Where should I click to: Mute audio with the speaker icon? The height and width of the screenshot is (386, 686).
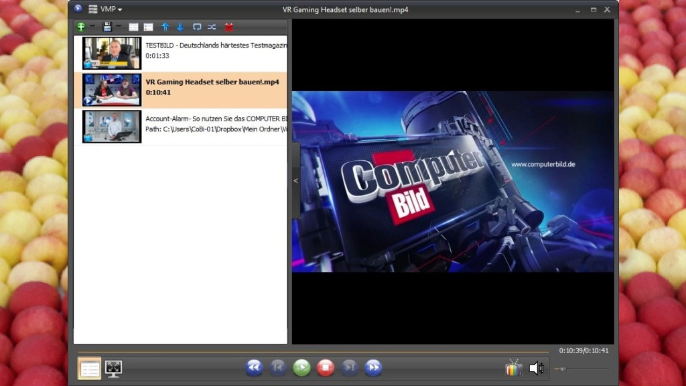click(x=537, y=368)
